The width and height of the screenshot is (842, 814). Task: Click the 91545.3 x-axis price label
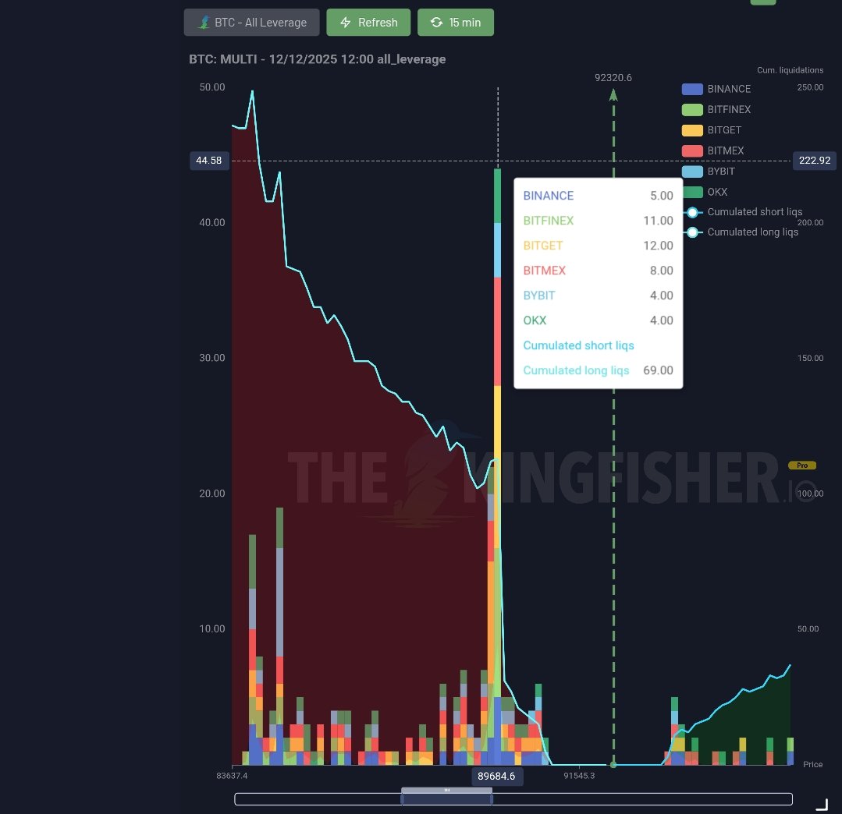point(580,775)
